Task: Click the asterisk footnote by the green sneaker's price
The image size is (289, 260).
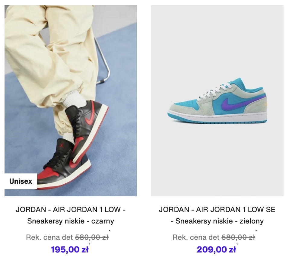Action: [256, 231]
